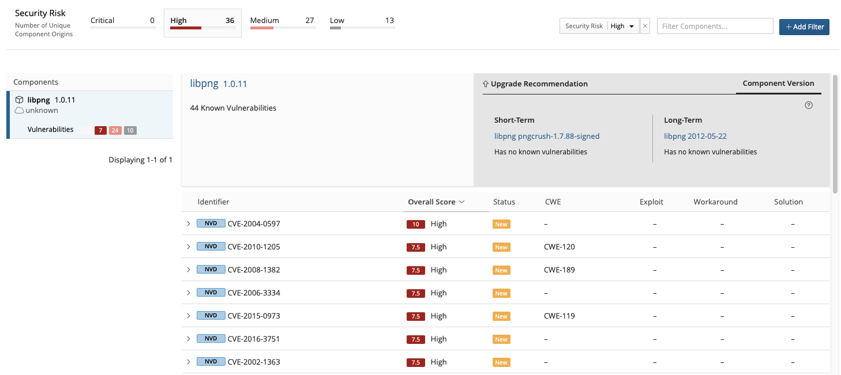841x375 pixels.
Task: Toggle the Medium severity filter
Action: click(283, 22)
